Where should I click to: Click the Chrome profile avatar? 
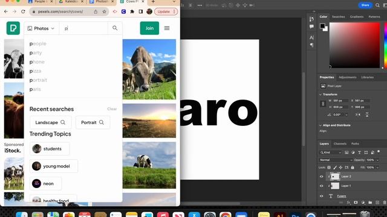click(149, 11)
